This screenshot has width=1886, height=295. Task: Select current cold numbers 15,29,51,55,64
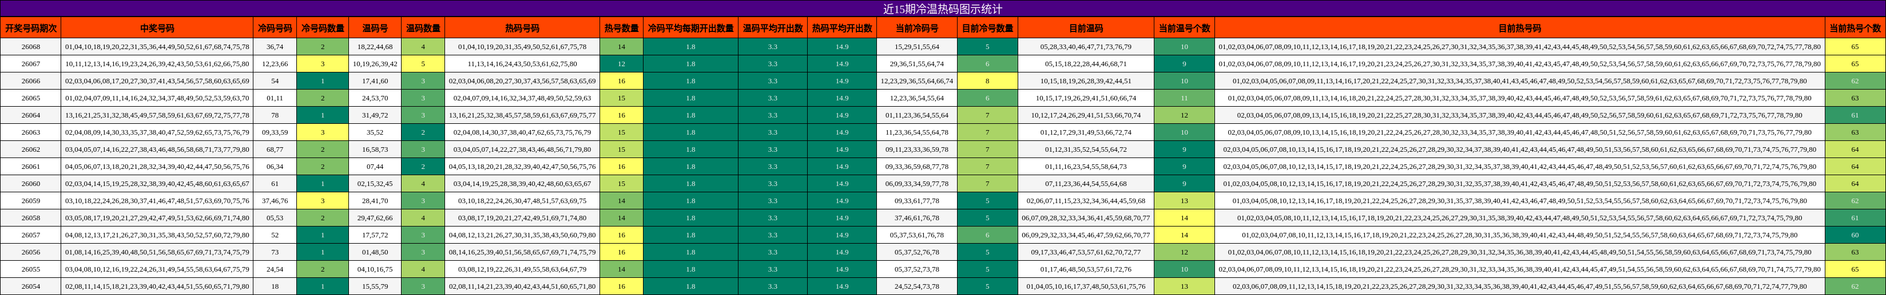(x=916, y=47)
